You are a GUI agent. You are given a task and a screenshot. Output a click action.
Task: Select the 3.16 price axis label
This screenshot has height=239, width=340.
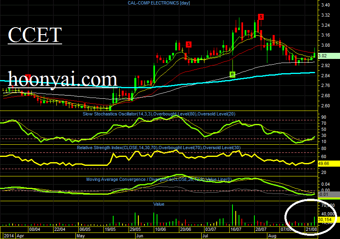(x=325, y=35)
